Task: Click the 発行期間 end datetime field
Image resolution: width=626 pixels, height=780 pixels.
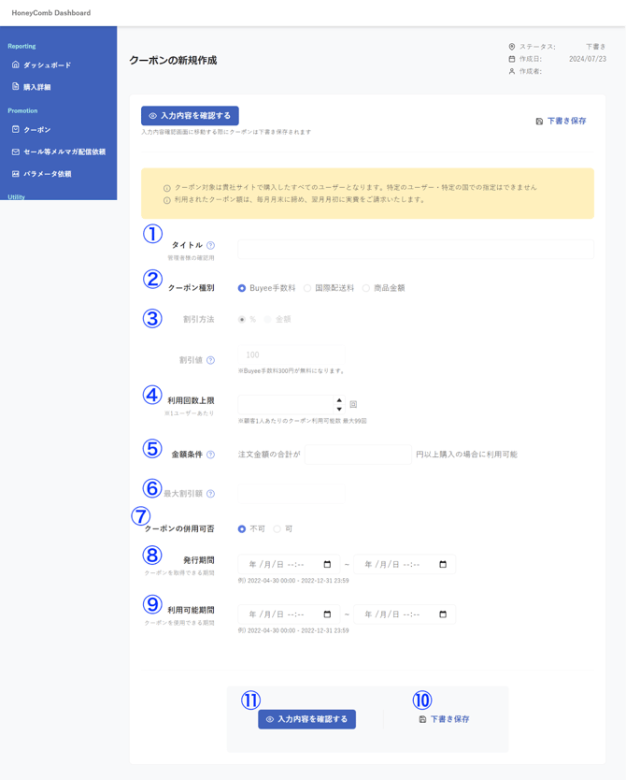Action: [405, 564]
